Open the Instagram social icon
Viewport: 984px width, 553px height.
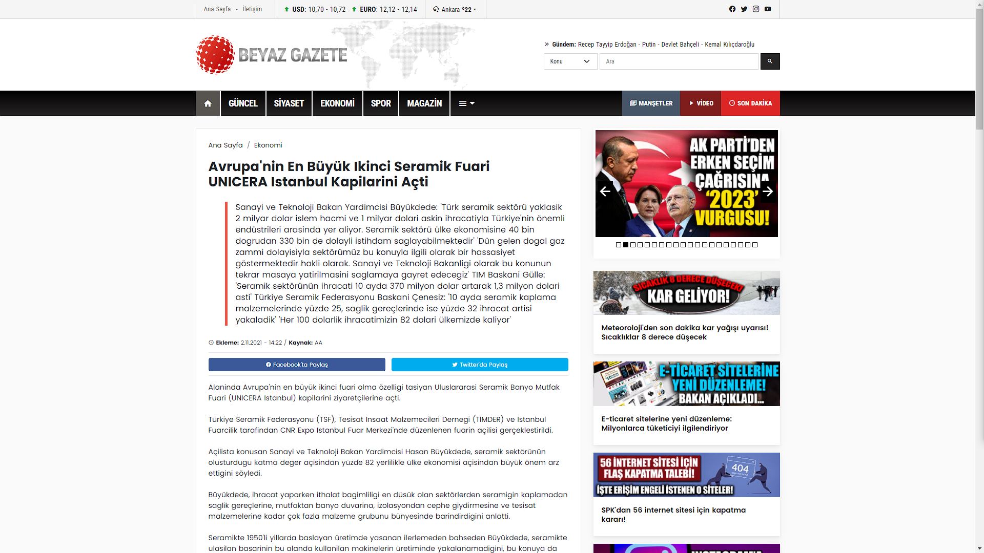click(x=755, y=9)
